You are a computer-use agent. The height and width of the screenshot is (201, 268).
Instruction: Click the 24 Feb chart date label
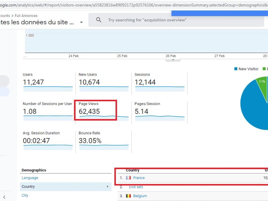click(74, 56)
